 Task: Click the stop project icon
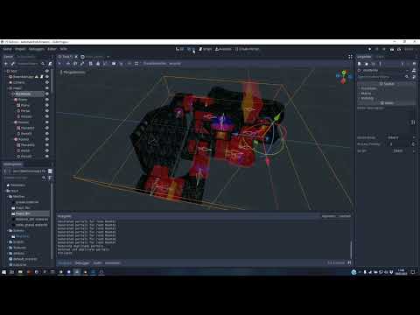384,49
